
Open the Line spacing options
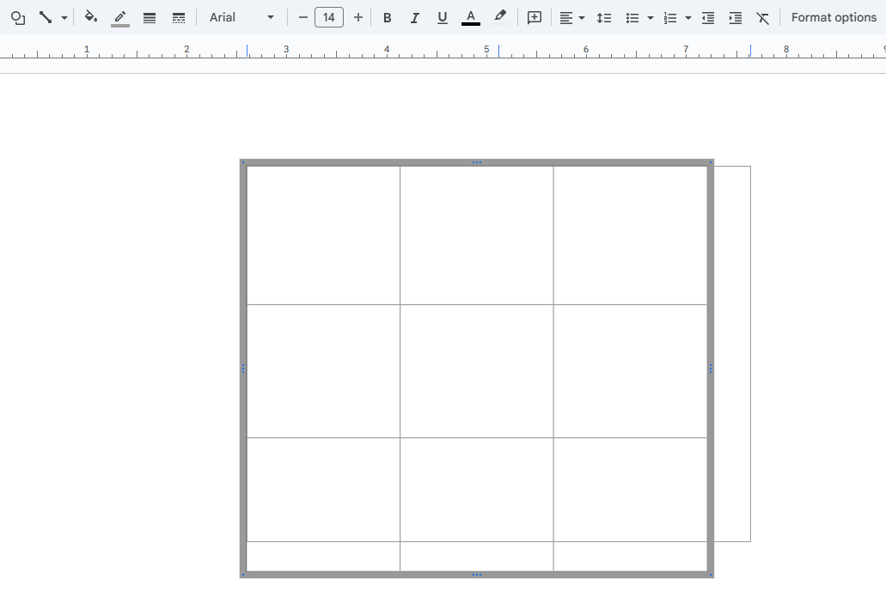[x=604, y=17]
